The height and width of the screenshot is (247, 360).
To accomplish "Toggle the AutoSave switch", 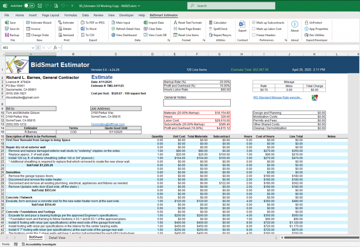I will point(29,6).
